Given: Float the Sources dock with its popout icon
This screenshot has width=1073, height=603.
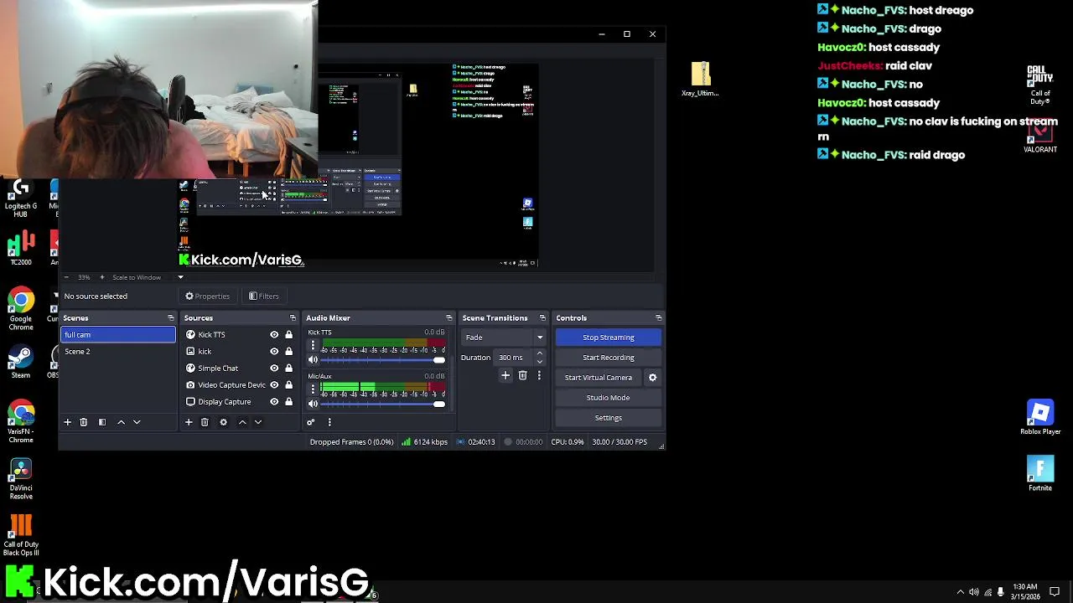Looking at the screenshot, I should coord(293,318).
